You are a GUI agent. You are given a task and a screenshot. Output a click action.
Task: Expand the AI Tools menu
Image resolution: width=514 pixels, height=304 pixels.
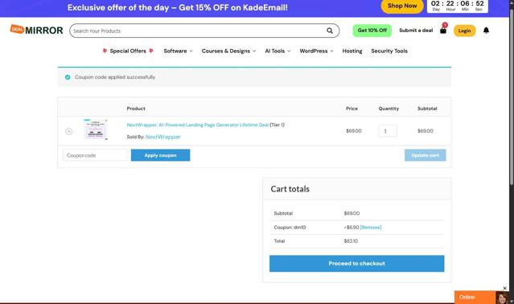pyautogui.click(x=278, y=51)
